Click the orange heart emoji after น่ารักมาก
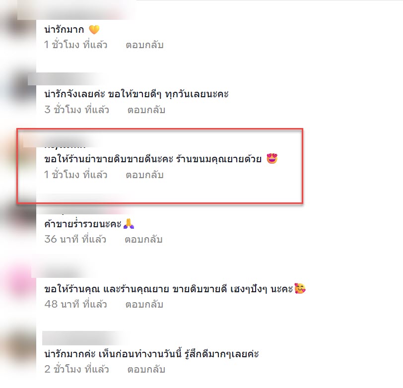The image size is (403, 388). (94, 30)
